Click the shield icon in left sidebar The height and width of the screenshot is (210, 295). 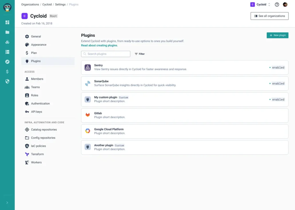[7, 81]
